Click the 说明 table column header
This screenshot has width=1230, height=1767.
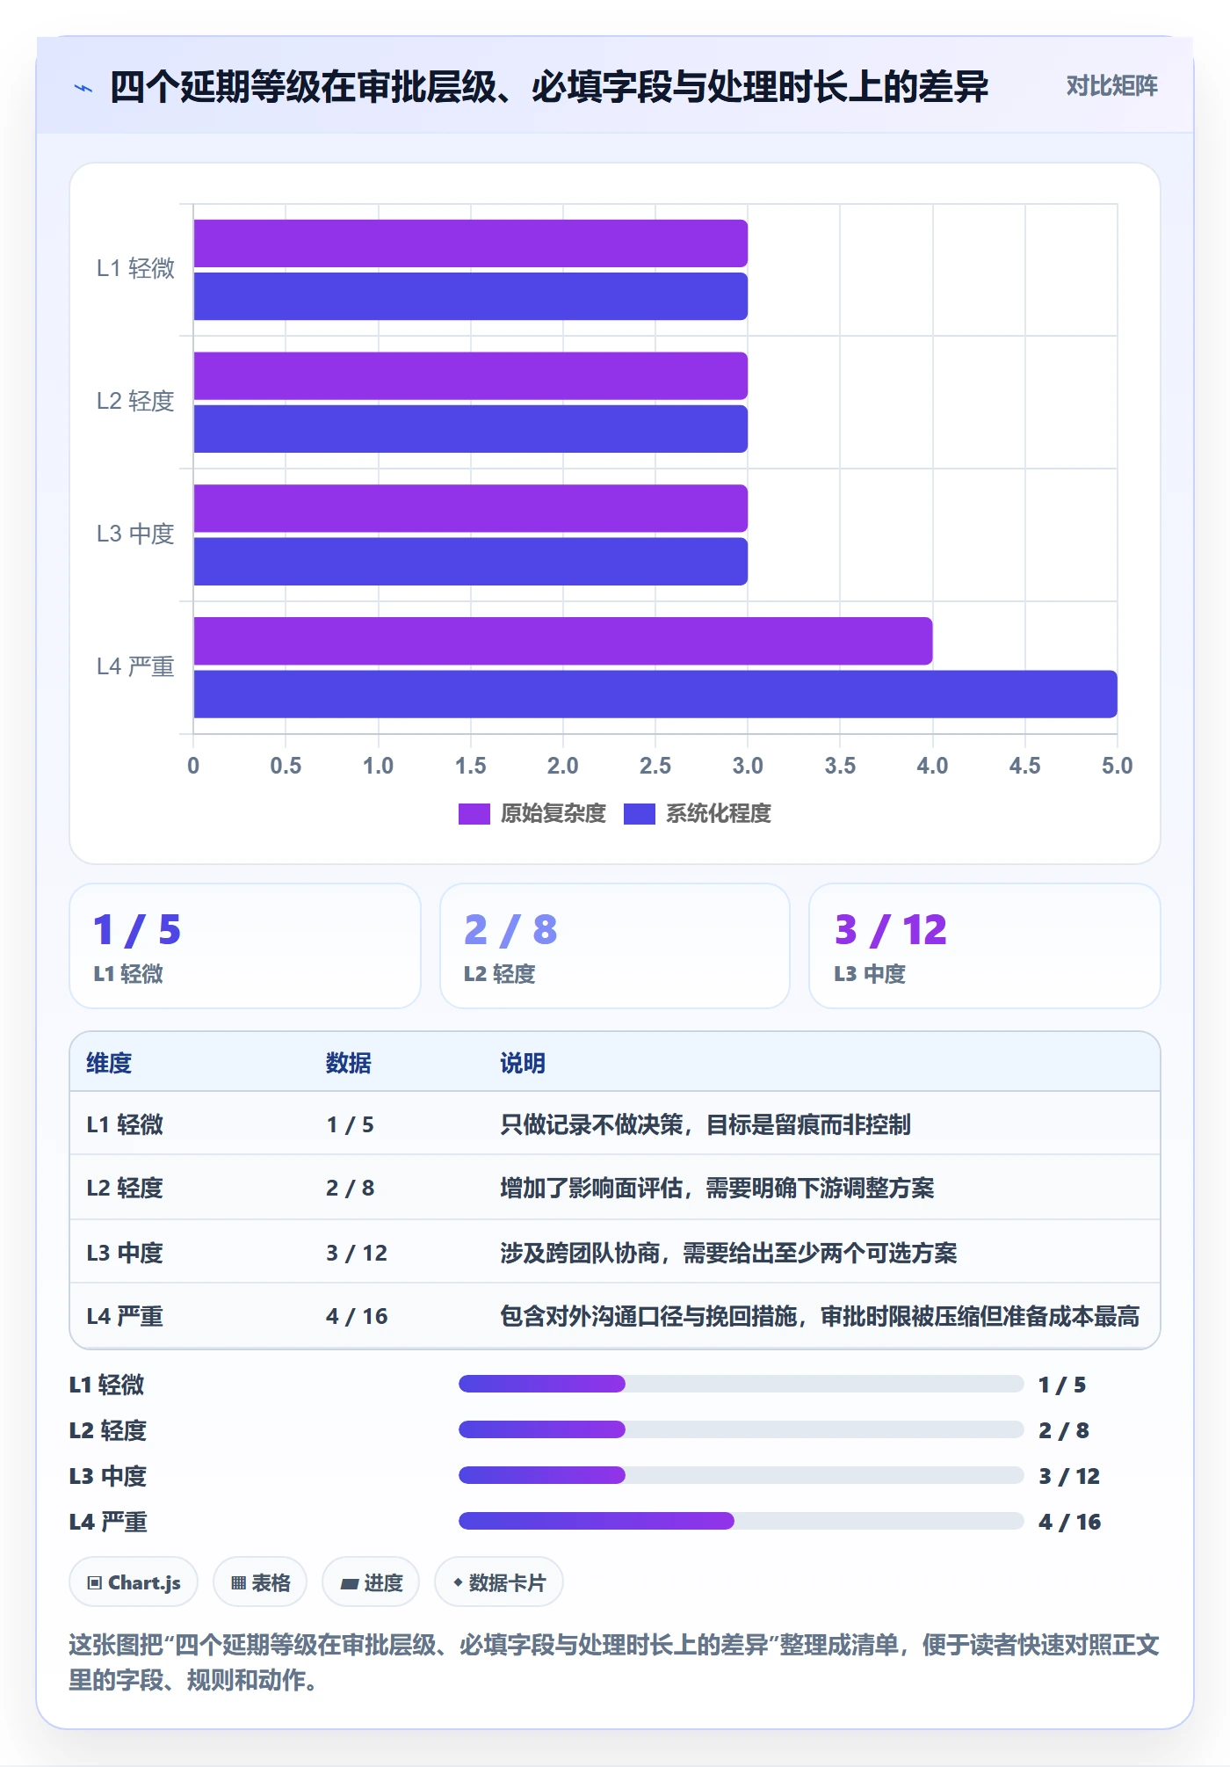click(x=523, y=1063)
